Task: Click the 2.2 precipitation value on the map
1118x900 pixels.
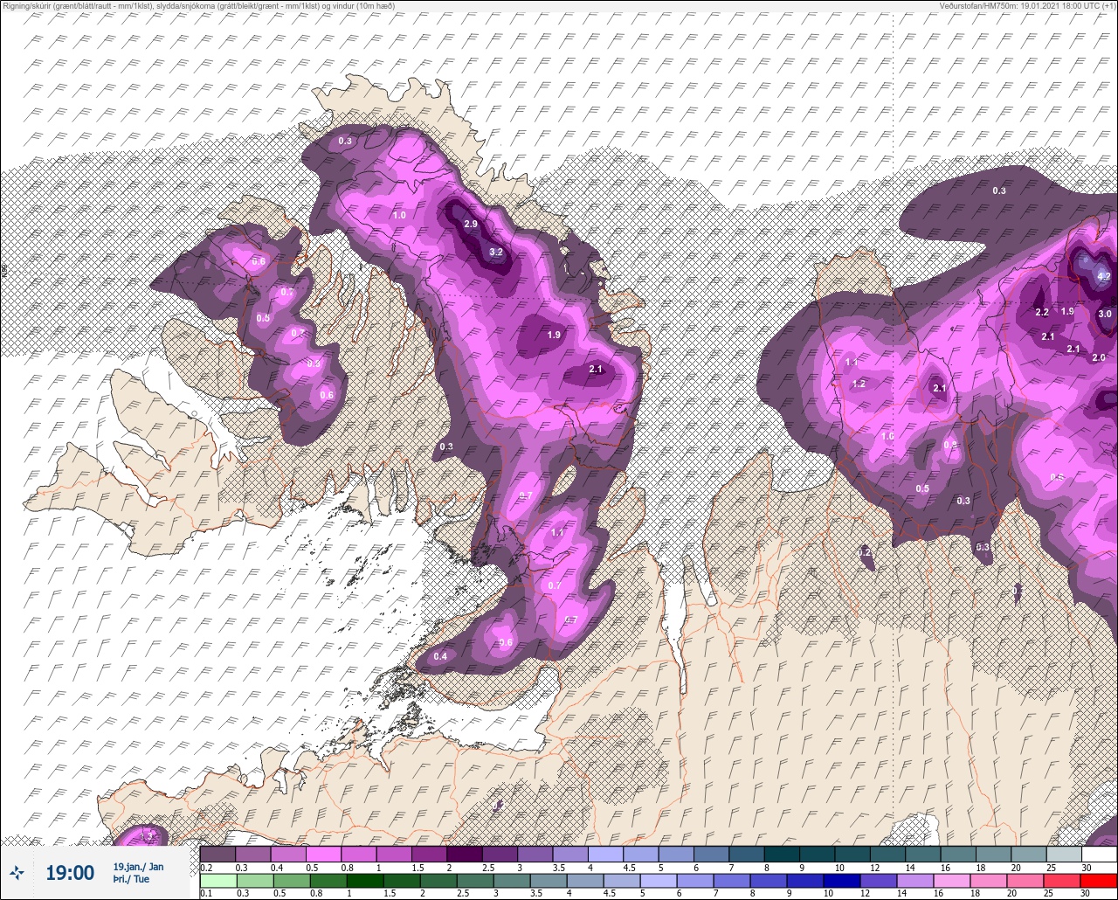Action: pos(1041,312)
